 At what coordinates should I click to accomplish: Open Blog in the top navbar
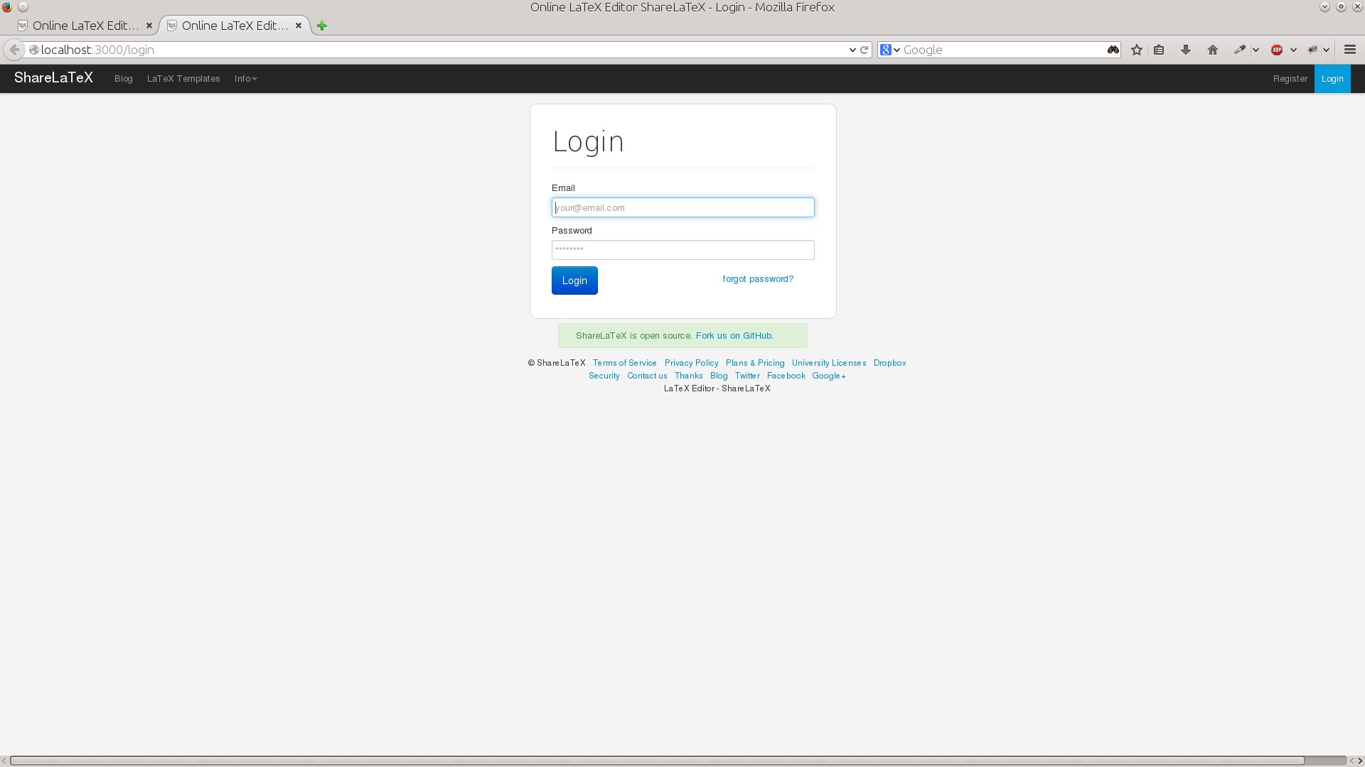click(124, 79)
